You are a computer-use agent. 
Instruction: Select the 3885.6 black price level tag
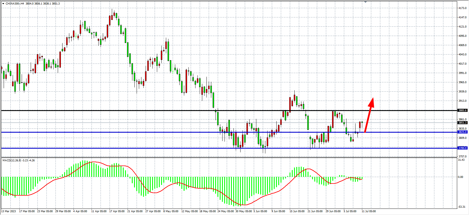[x=463, y=110]
